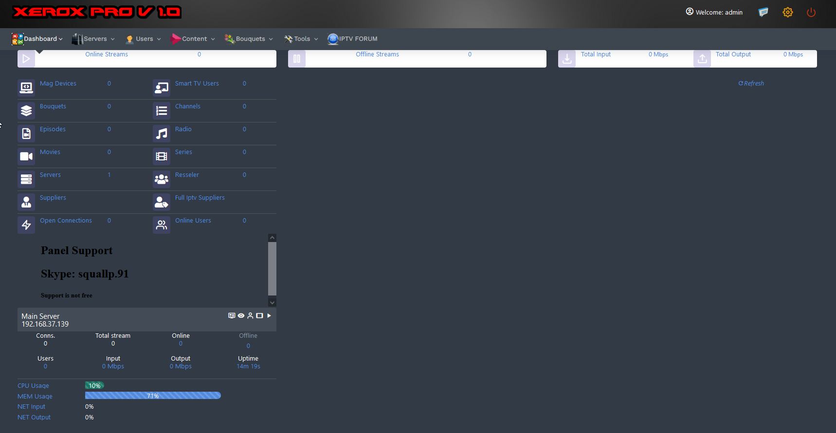
Task: Click the "Main Server" title text
Action: tap(40, 316)
